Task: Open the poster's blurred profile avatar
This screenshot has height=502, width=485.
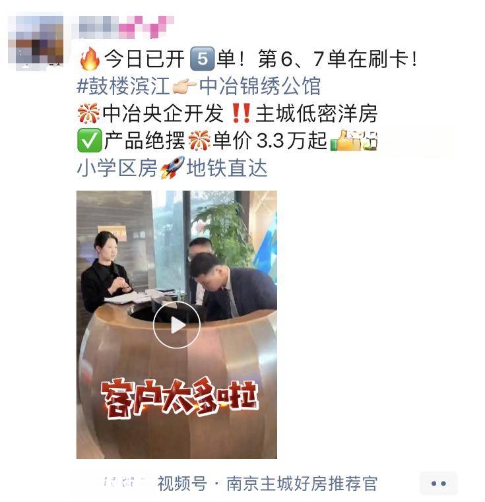Action: (x=36, y=41)
